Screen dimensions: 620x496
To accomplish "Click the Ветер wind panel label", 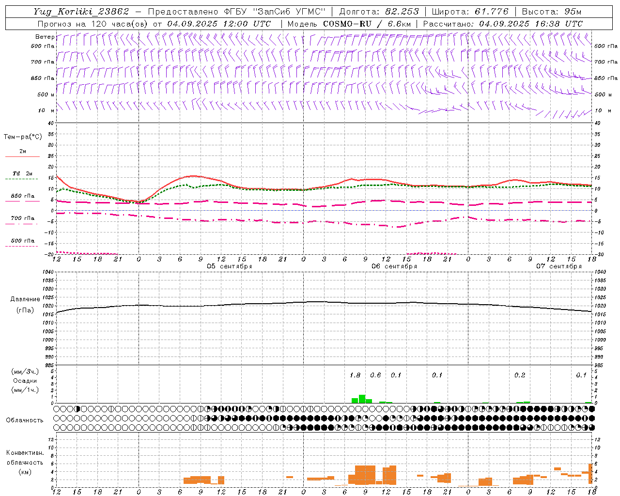I will (x=45, y=37).
